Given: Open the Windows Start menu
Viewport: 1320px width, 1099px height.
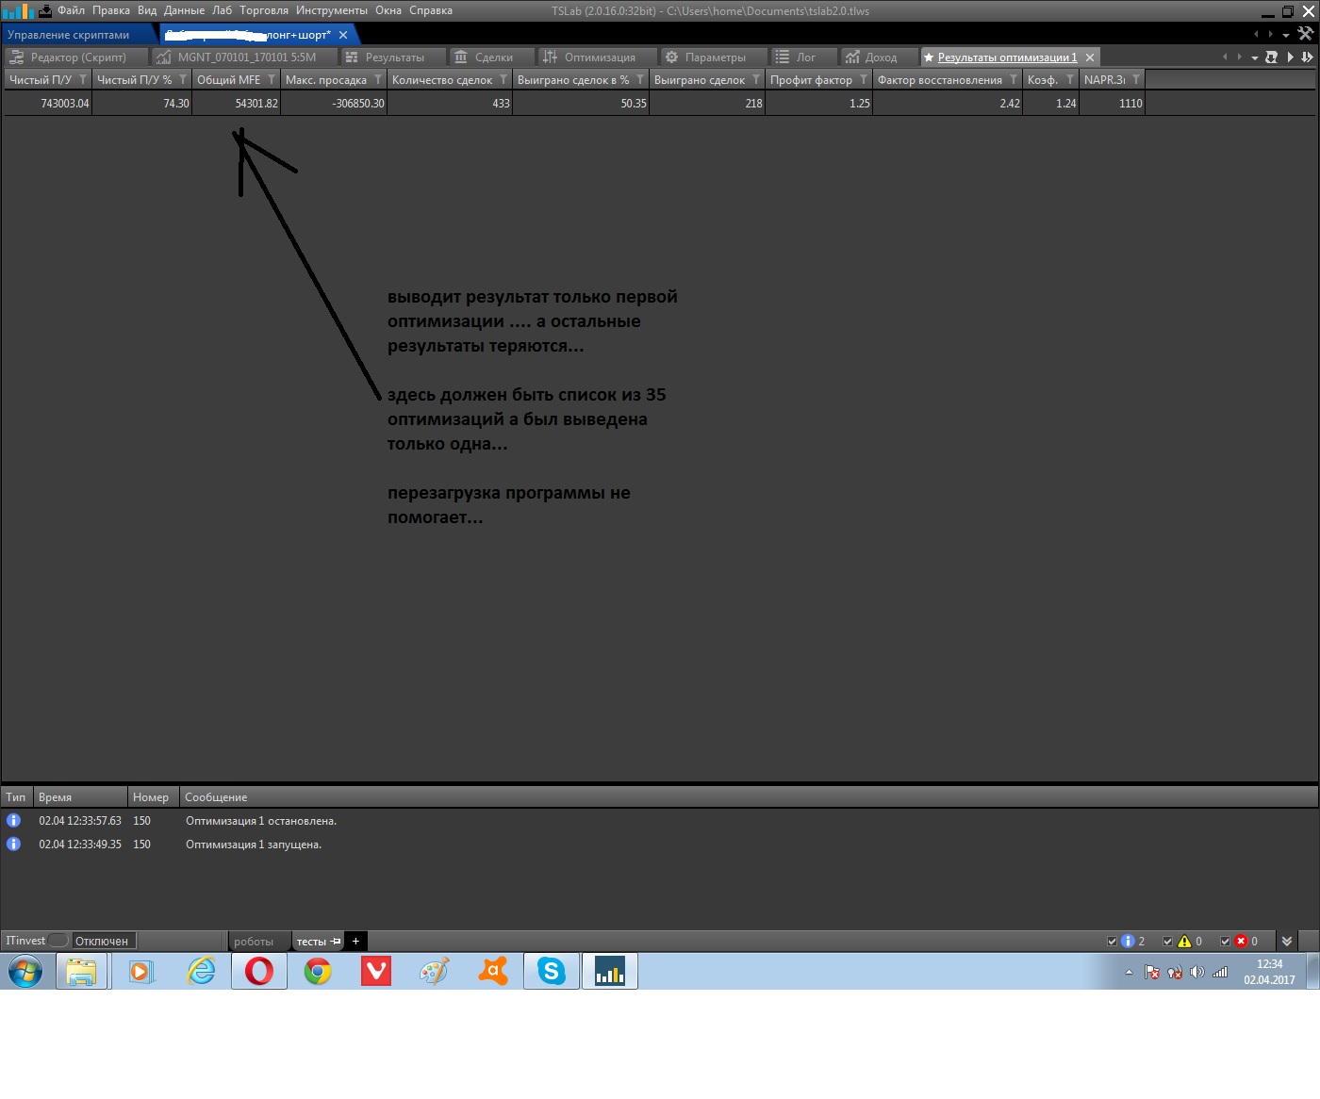Looking at the screenshot, I should [x=25, y=971].
